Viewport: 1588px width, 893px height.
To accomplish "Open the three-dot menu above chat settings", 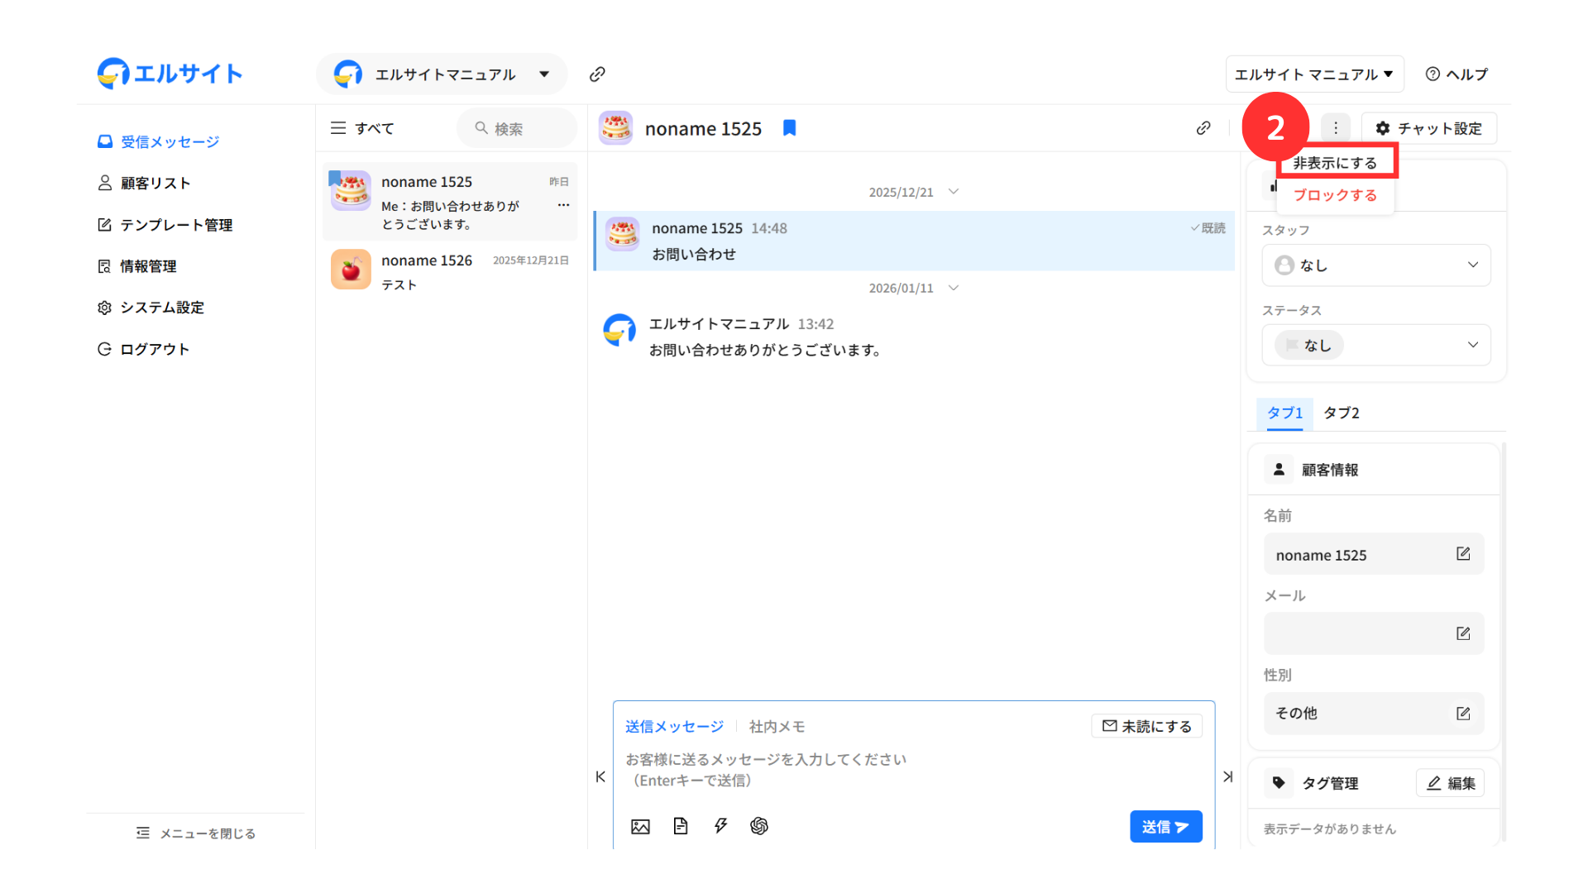I will 1335,128.
